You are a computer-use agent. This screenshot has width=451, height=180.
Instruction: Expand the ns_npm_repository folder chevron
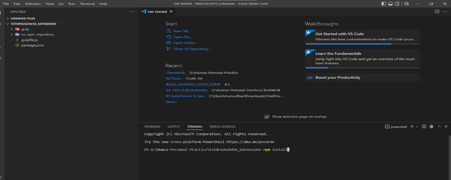[12, 34]
